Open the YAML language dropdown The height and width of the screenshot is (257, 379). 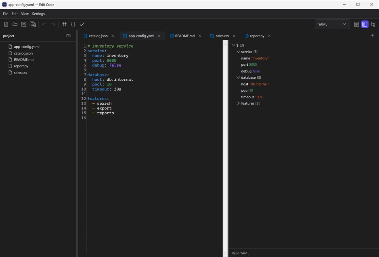[x=332, y=24]
